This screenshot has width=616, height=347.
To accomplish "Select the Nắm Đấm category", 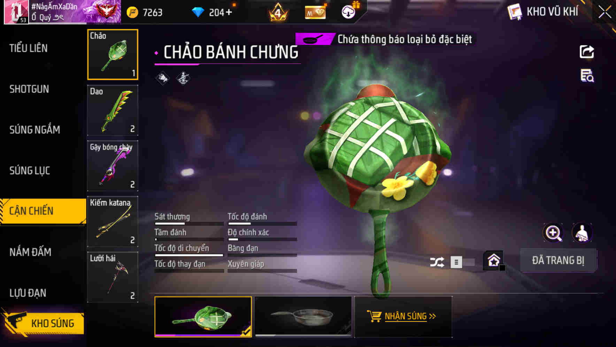I will click(30, 252).
